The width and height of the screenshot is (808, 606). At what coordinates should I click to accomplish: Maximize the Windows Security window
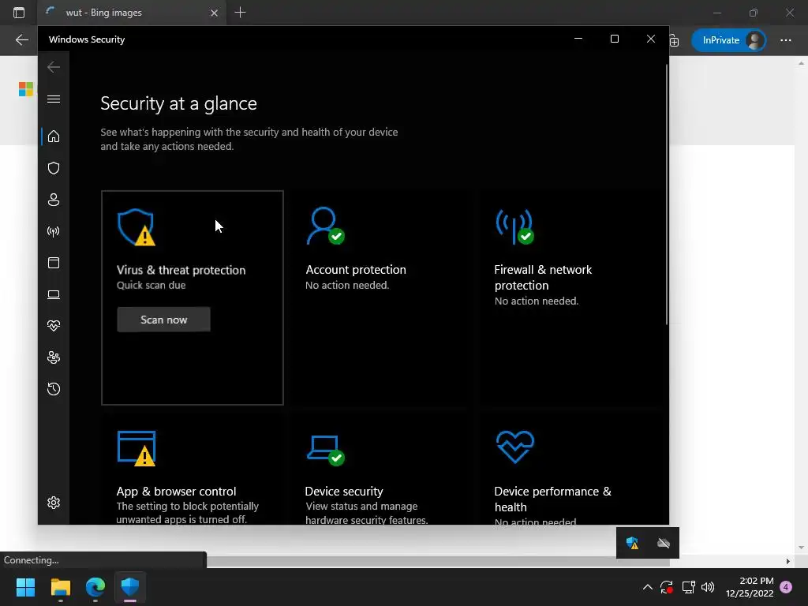[614, 39]
